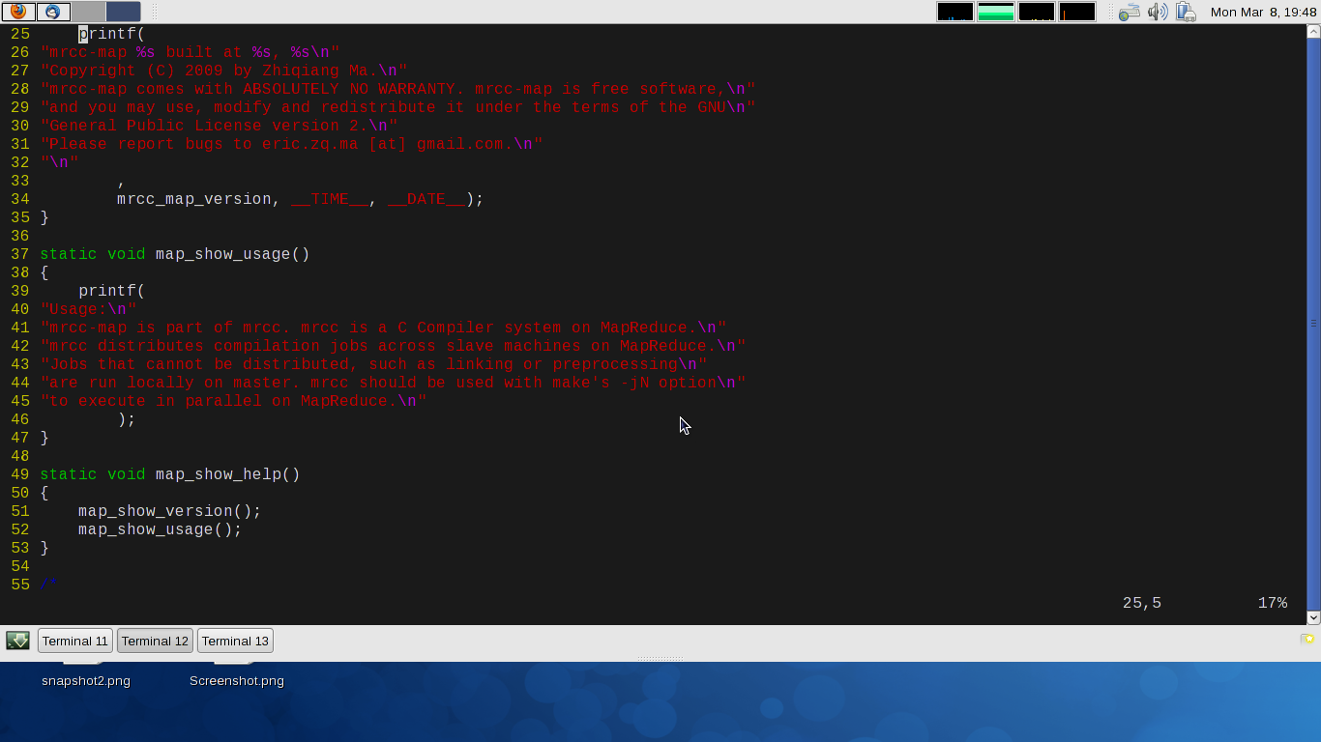Click the 'Please report bugs to' line

[291, 144]
